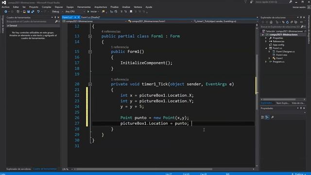
Task: Refresh the Solution Explorer
Action: 287,22
